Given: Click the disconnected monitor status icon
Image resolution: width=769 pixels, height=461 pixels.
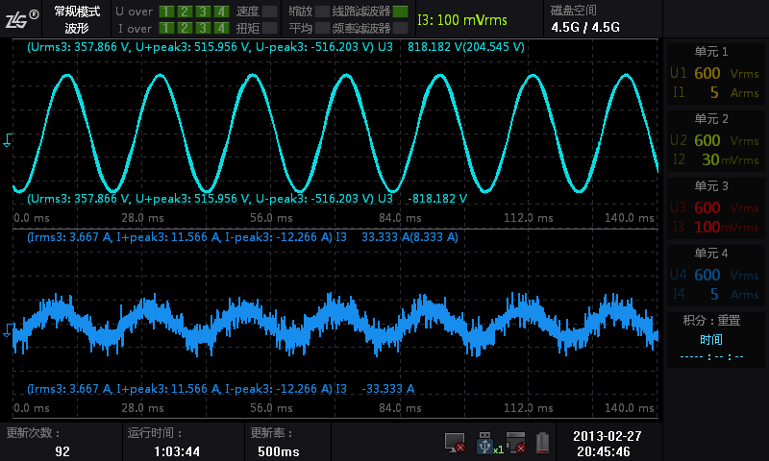Looking at the screenshot, I should coord(455,443).
